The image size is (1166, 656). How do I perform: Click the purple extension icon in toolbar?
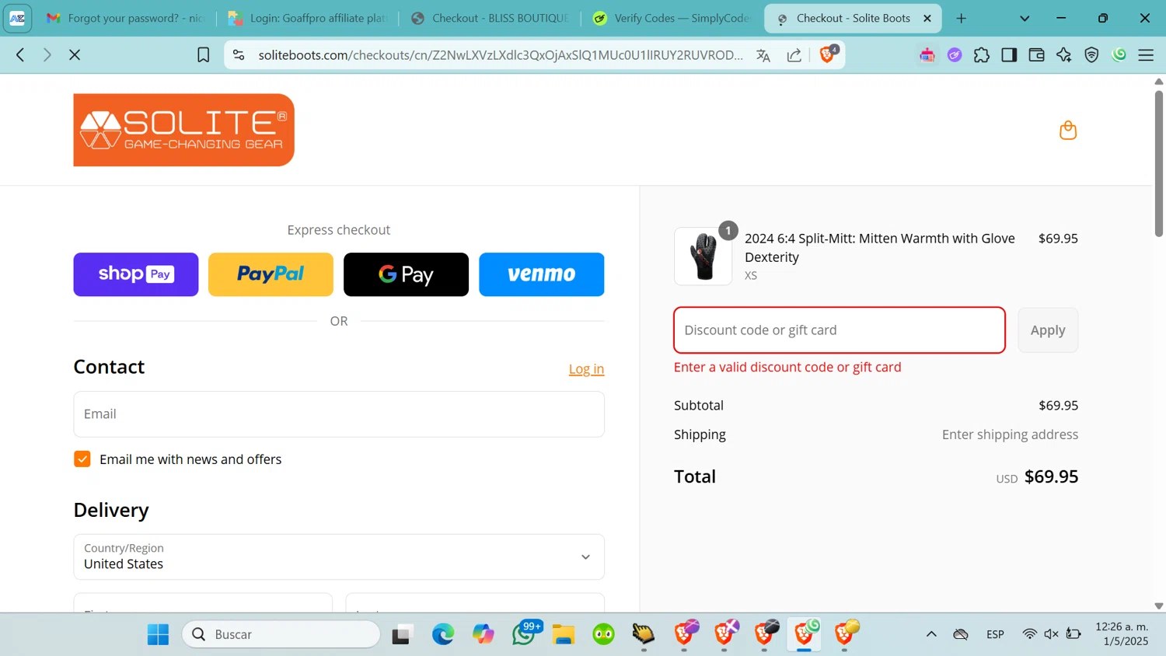click(x=955, y=54)
